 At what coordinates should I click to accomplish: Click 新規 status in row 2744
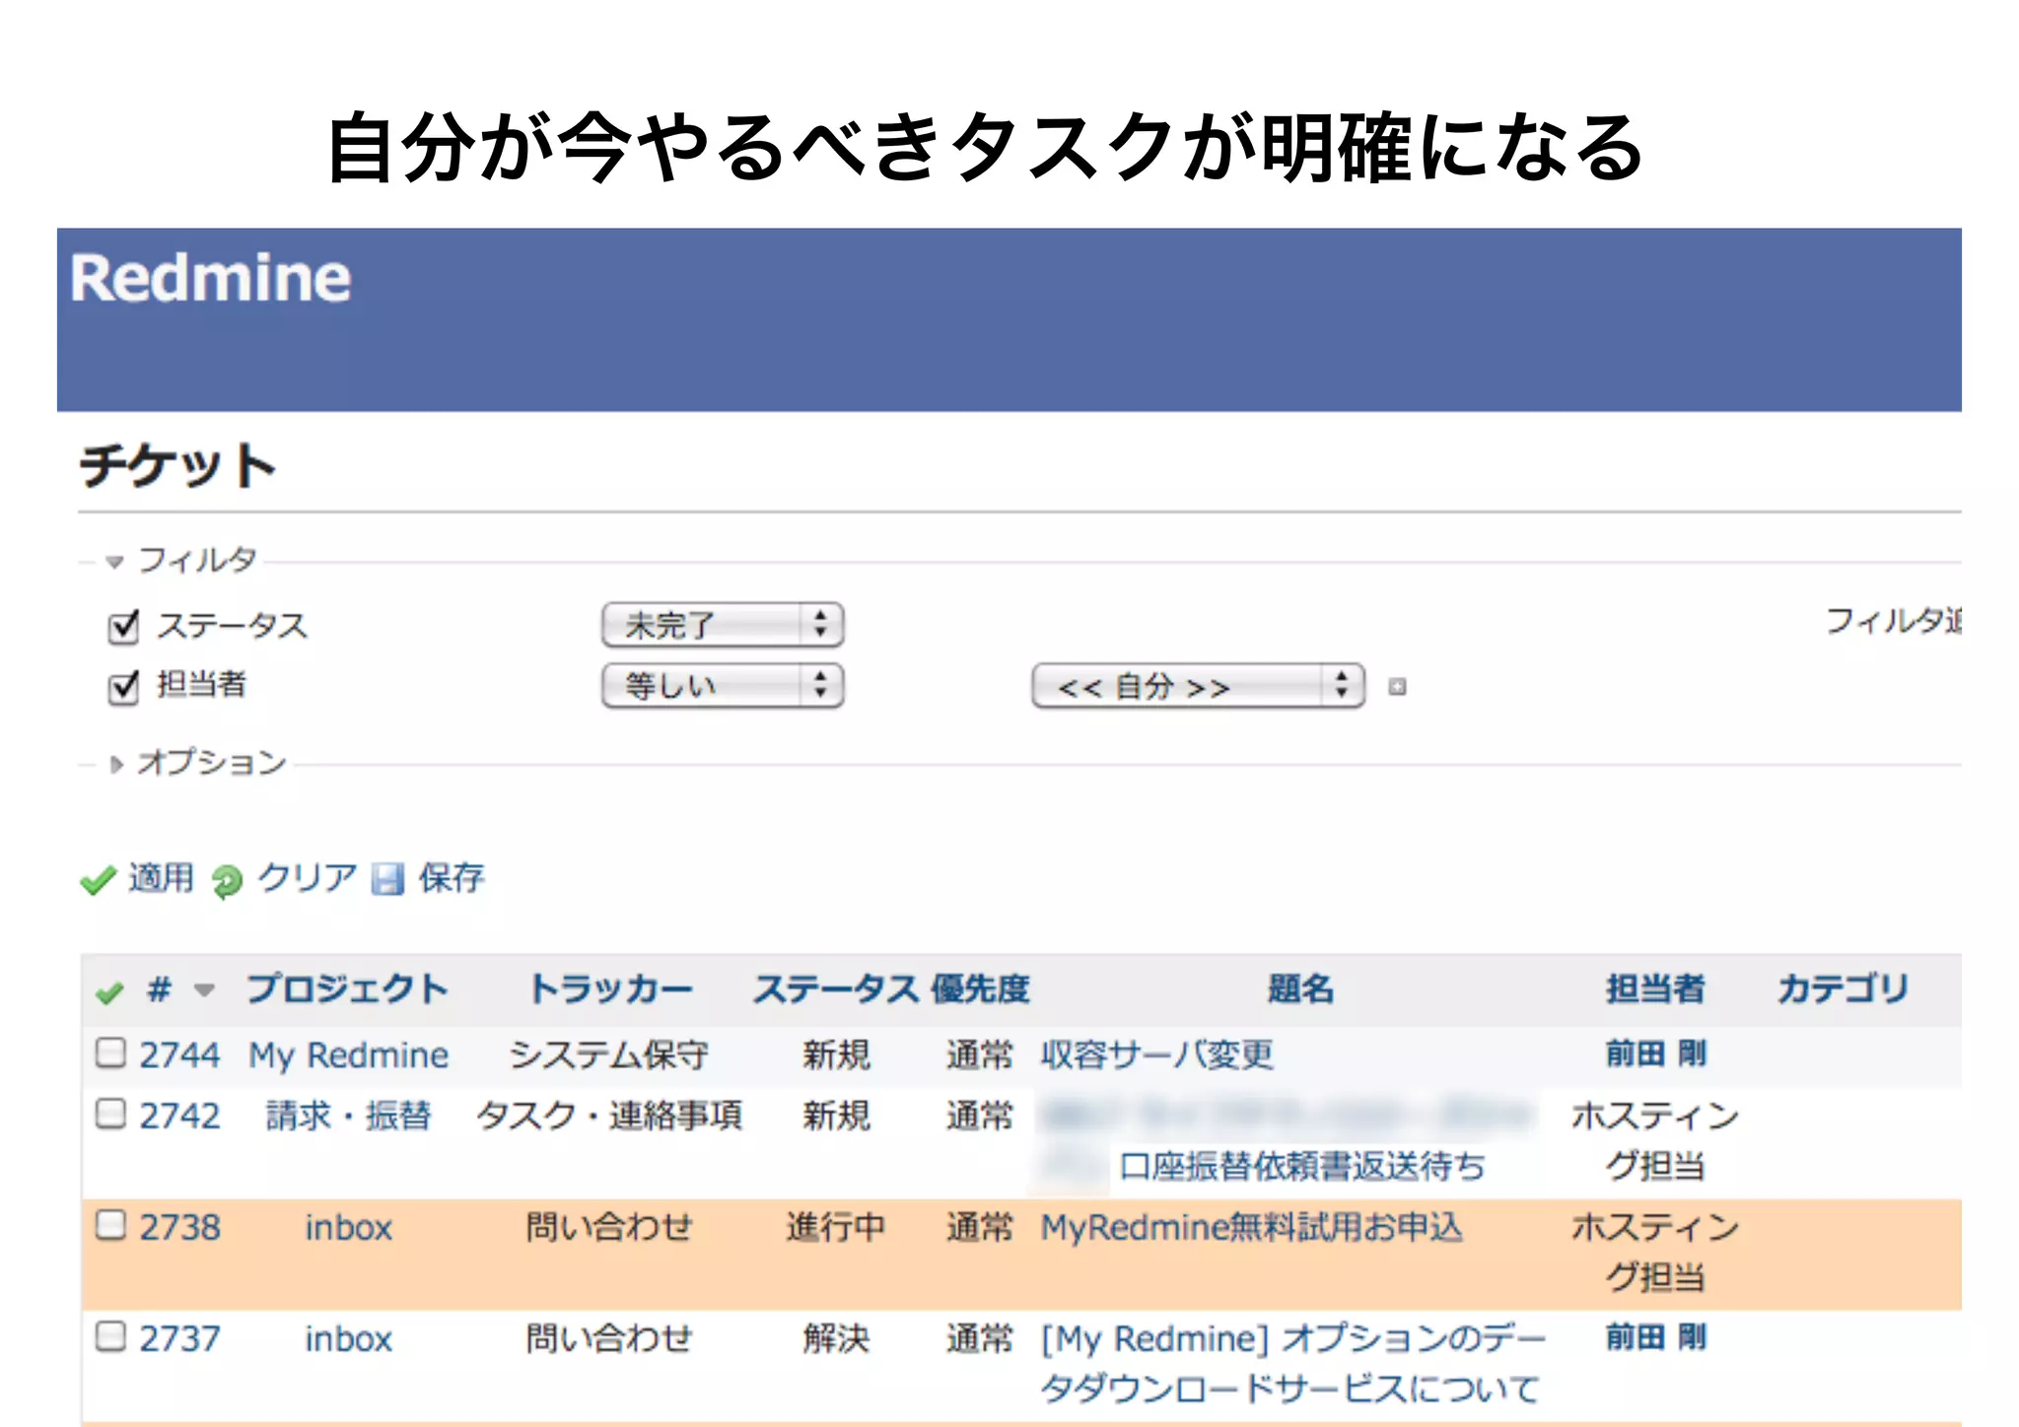tap(836, 1054)
